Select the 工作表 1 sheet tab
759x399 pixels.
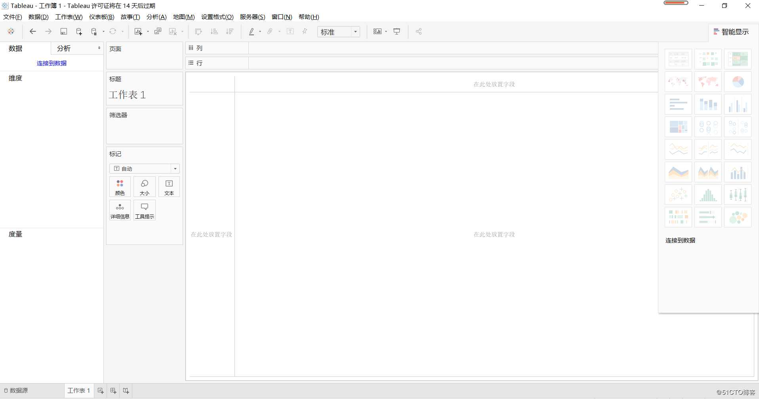(x=79, y=391)
